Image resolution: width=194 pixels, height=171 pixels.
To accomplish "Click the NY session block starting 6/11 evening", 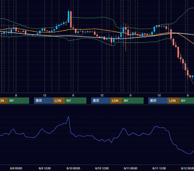I will click(x=187, y=101).
